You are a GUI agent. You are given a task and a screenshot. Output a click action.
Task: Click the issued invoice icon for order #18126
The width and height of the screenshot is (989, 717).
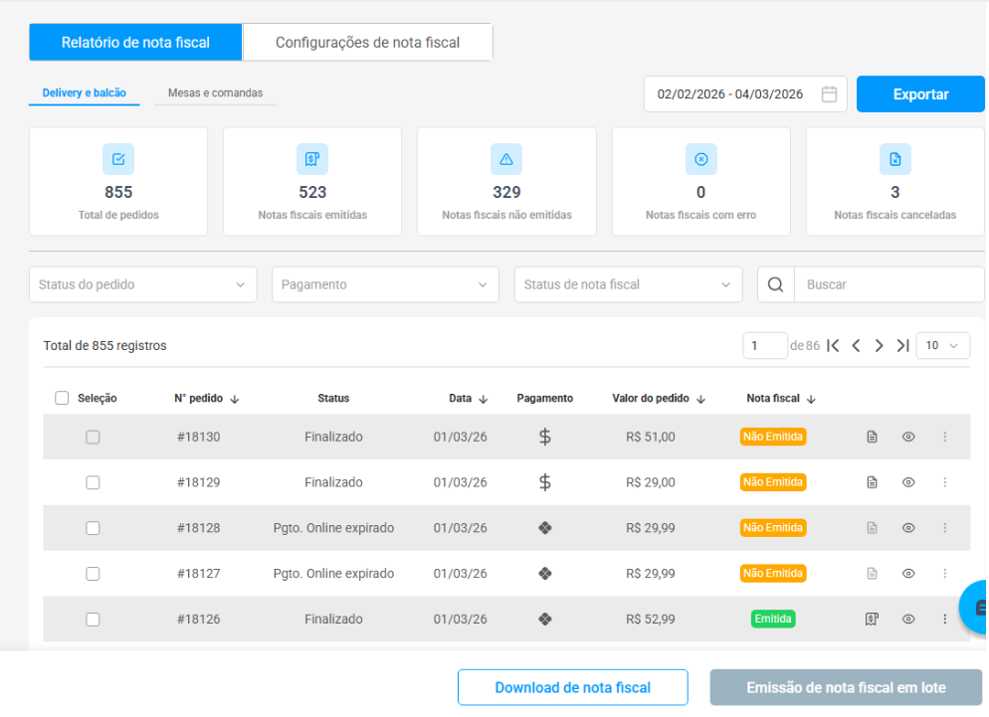[872, 619]
